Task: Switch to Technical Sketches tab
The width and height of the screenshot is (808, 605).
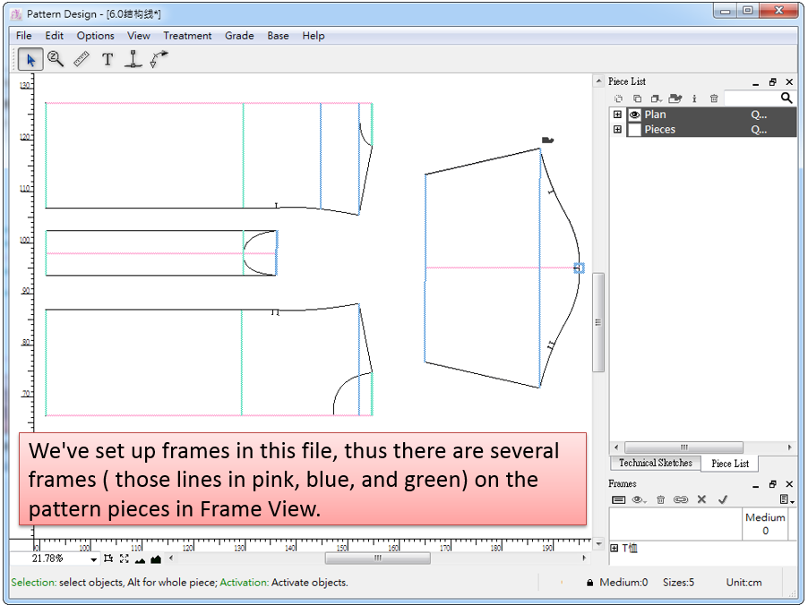Action: point(655,464)
